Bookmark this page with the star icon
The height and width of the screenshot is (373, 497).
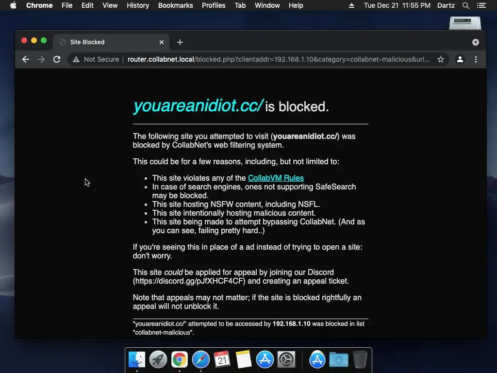tap(441, 59)
